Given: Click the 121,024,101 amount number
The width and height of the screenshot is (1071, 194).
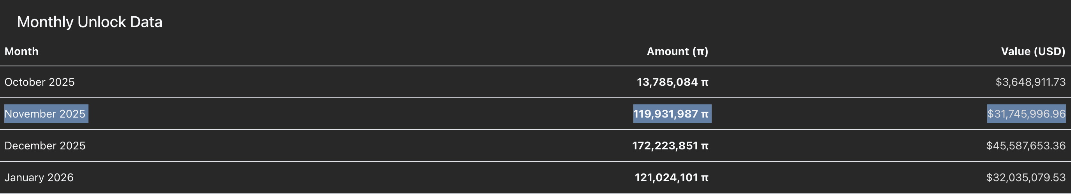Looking at the screenshot, I should pos(666,177).
